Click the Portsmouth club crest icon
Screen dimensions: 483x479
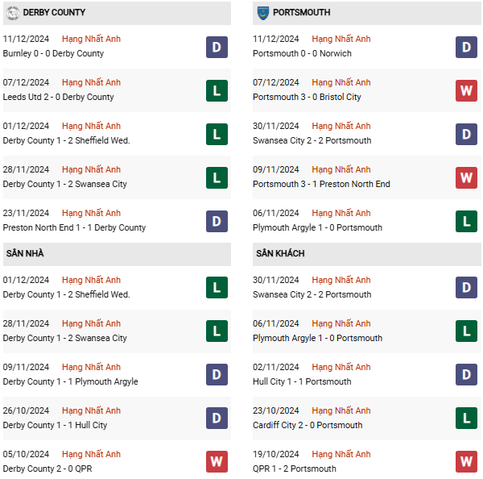pos(262,13)
